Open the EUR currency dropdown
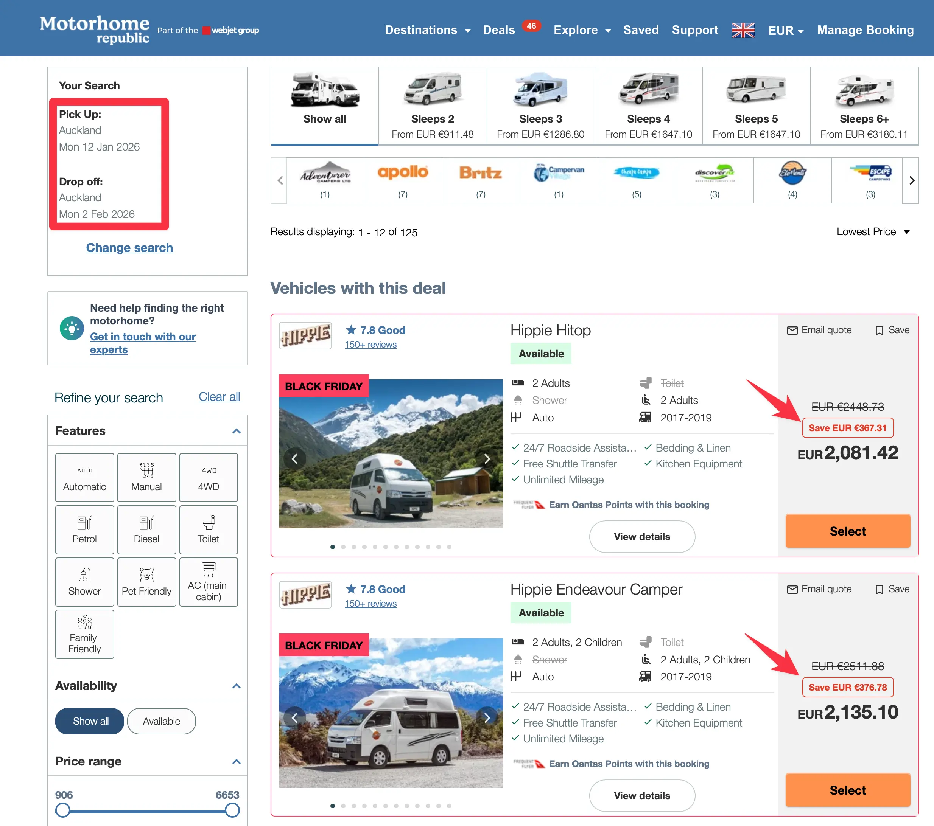 [x=786, y=31]
